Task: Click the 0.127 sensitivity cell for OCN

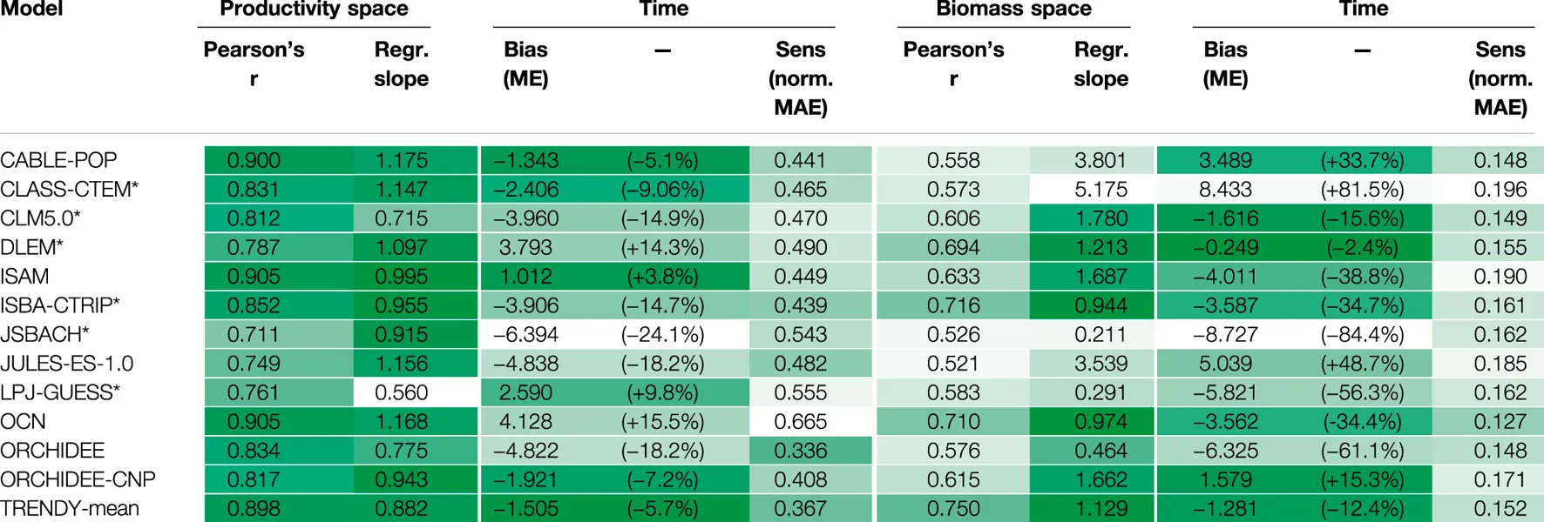Action: 1500,422
